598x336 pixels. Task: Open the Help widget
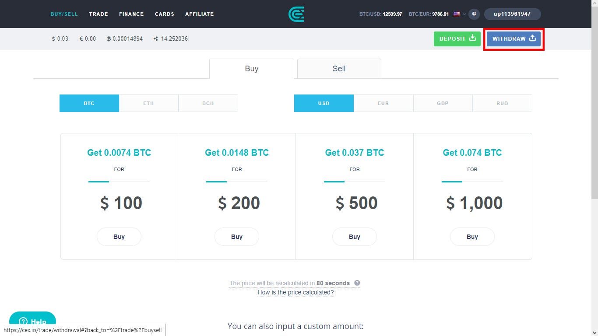click(32, 322)
